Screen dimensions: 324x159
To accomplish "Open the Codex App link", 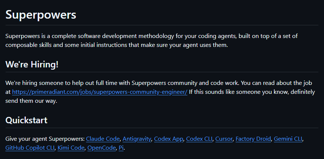I will pos(169,139).
